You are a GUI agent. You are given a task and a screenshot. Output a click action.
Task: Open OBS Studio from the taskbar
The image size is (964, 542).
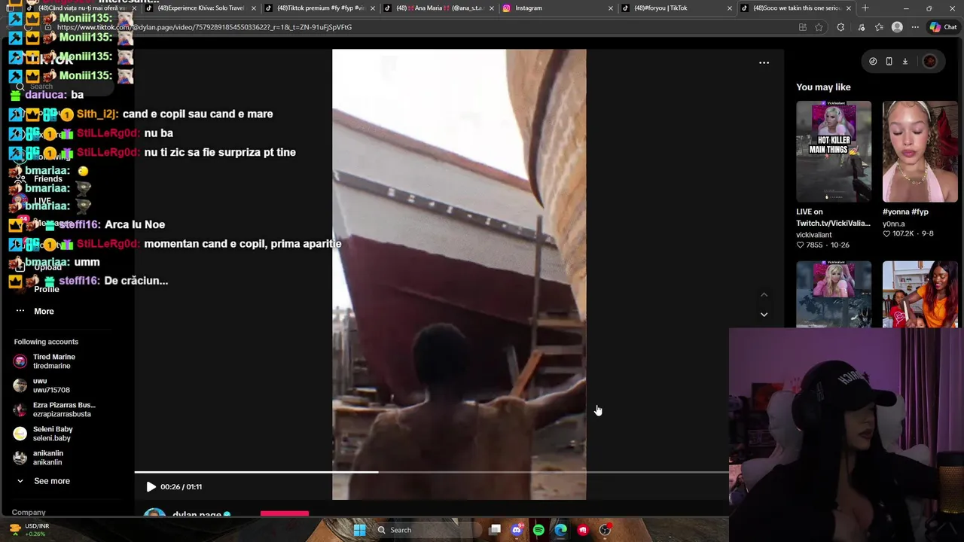[x=605, y=531]
